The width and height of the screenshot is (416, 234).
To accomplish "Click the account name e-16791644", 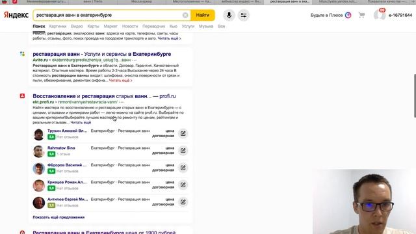I will click(400, 16).
